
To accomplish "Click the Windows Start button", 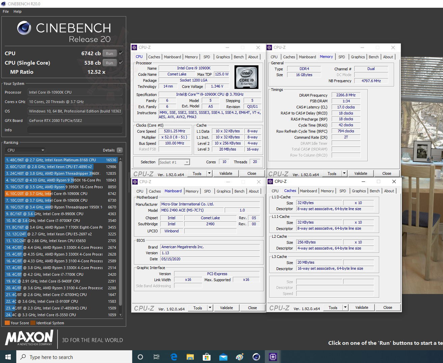I will [7, 357].
